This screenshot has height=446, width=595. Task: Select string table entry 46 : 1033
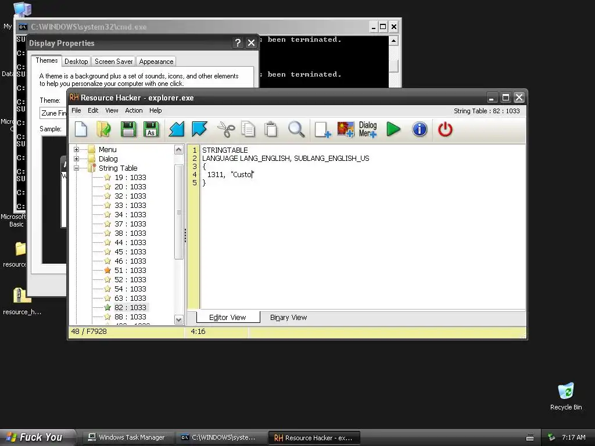(130, 261)
